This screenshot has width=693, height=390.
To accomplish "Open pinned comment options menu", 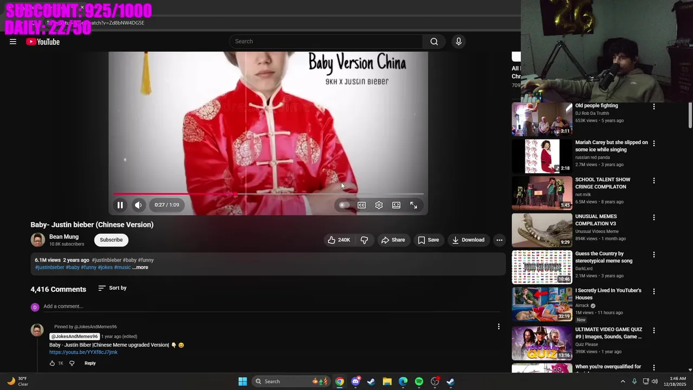I will point(499,327).
